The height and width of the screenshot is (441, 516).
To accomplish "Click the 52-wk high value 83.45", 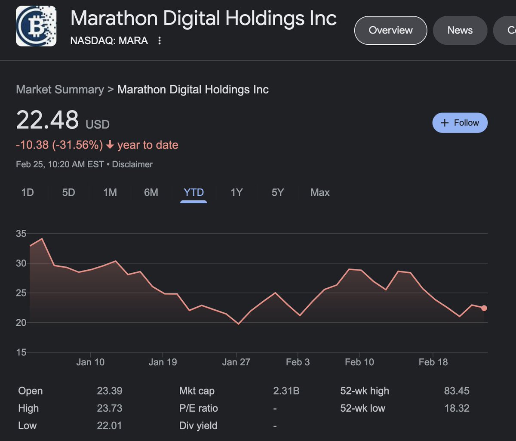I will pos(457,391).
